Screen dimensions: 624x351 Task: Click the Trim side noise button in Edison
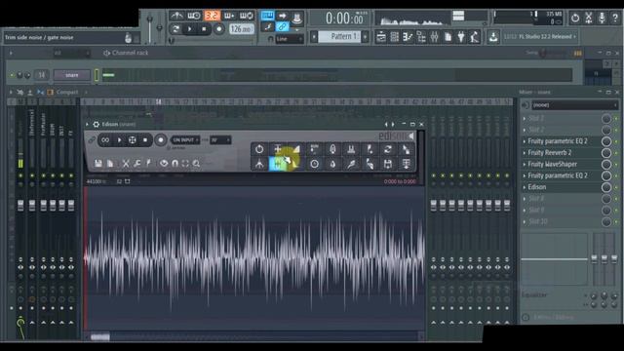point(278,164)
